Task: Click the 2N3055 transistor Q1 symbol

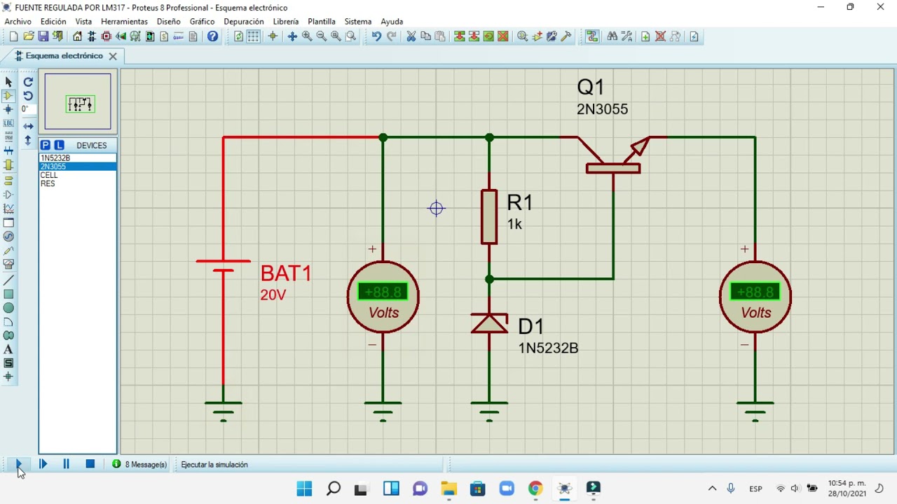Action: point(613,155)
